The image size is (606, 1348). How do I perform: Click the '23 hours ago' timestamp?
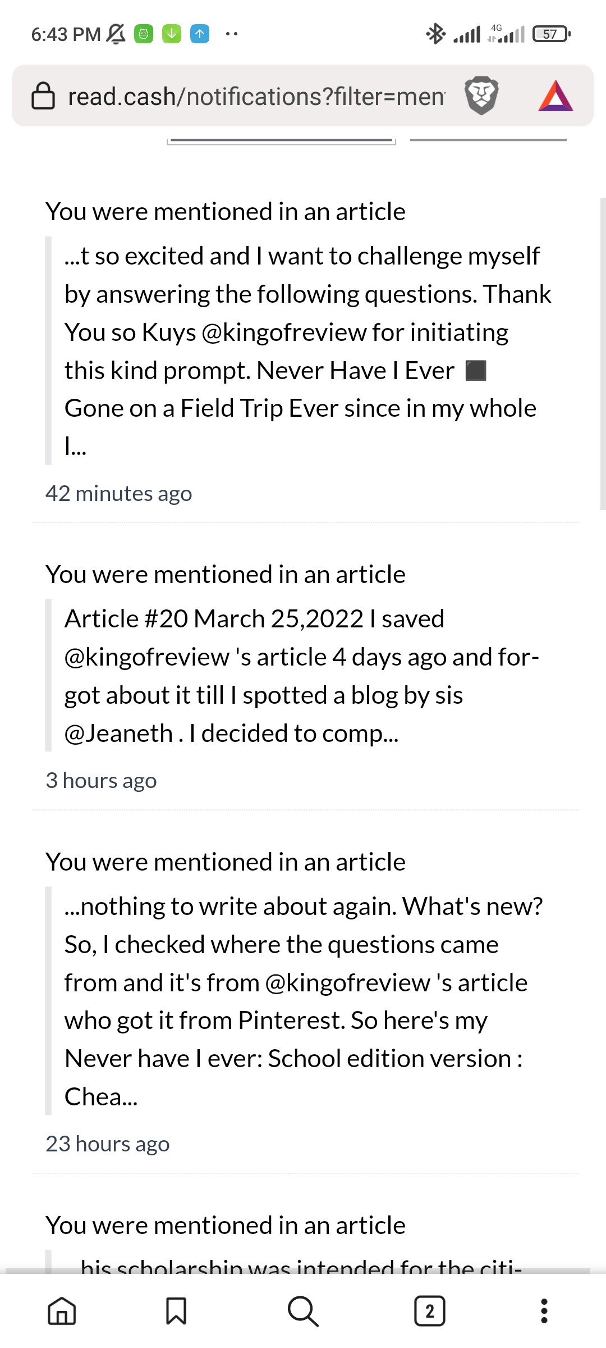[107, 1144]
